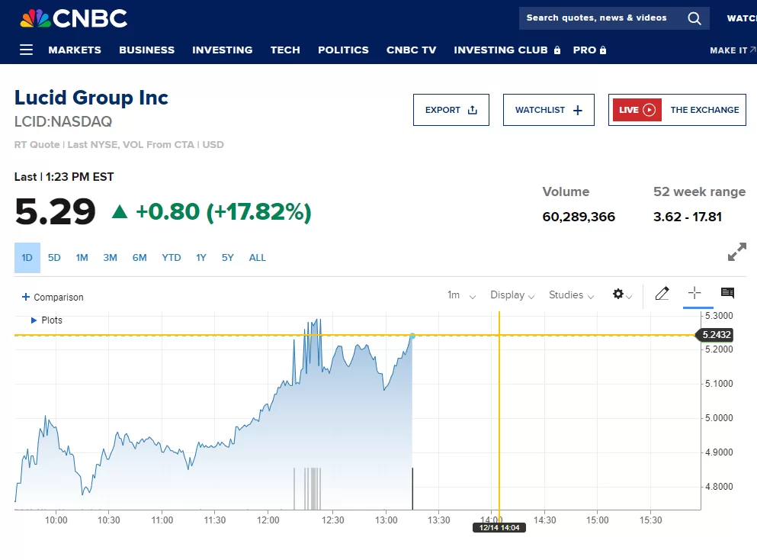757x560 pixels.
Task: Open the Display dropdown
Action: pos(512,294)
